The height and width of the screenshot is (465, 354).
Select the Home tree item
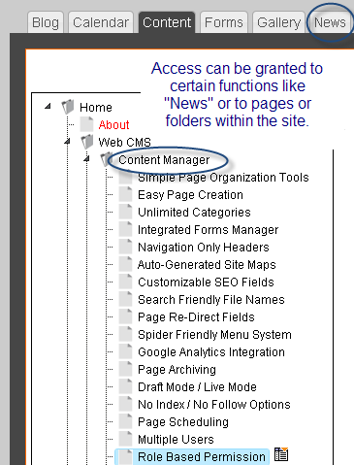click(x=96, y=107)
